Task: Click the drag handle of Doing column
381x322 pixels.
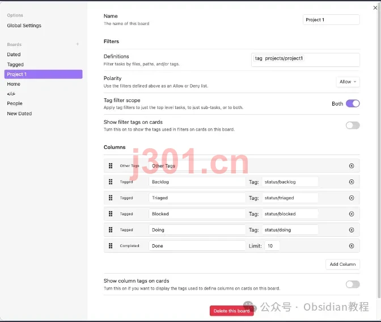Action: point(111,230)
